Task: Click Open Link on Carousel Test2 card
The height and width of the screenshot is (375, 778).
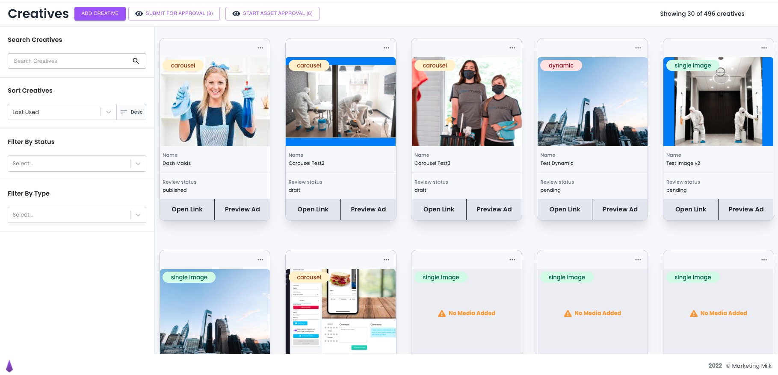Action: pos(313,209)
